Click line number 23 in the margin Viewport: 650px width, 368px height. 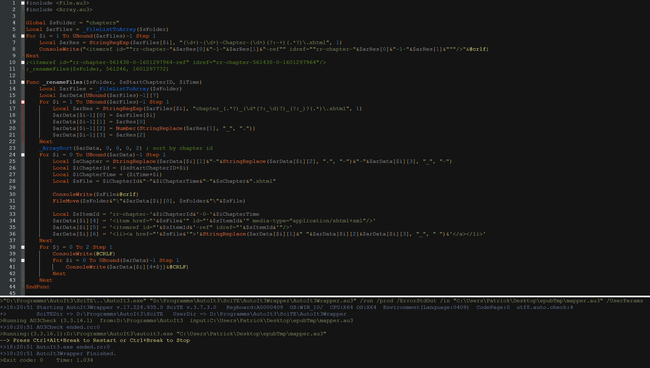(12, 148)
